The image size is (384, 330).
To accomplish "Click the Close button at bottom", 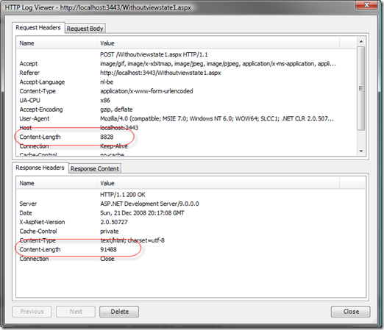I will tap(351, 312).
